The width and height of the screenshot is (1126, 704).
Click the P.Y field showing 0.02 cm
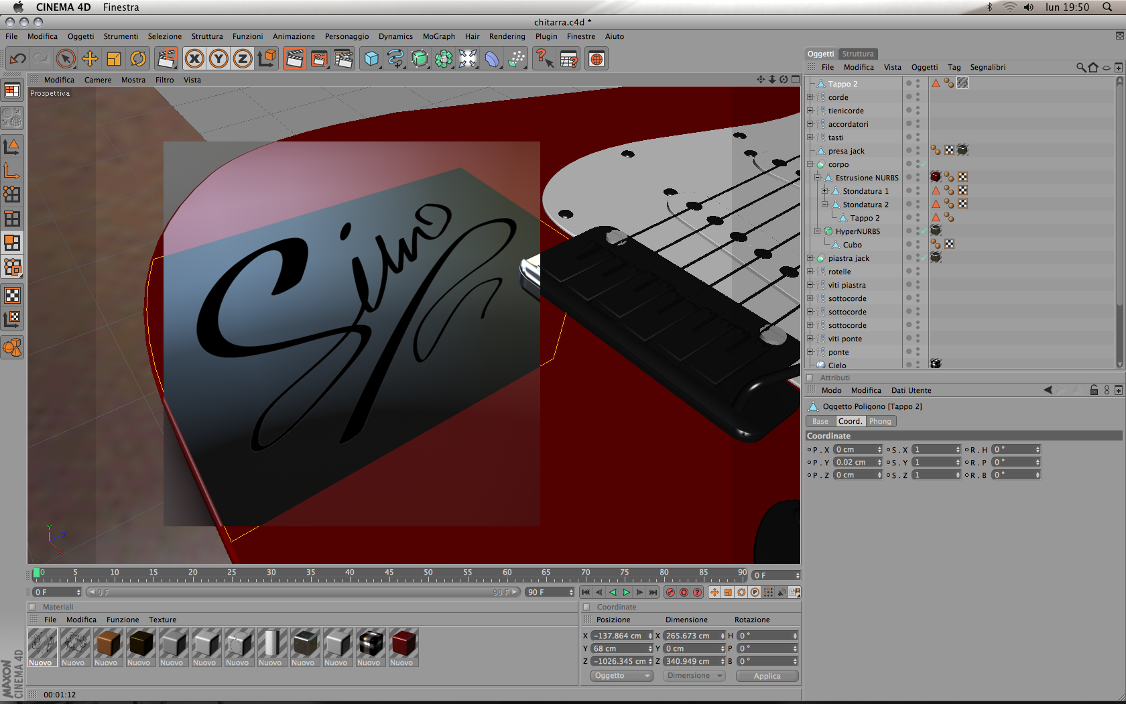[858, 462]
